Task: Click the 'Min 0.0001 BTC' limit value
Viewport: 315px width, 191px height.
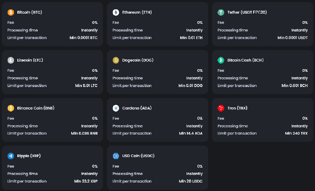Action: 84,38
